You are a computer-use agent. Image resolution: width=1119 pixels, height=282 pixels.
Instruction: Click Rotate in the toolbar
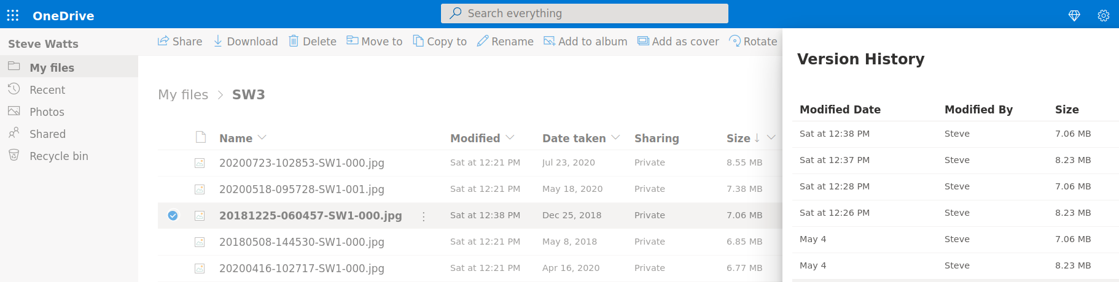point(753,41)
